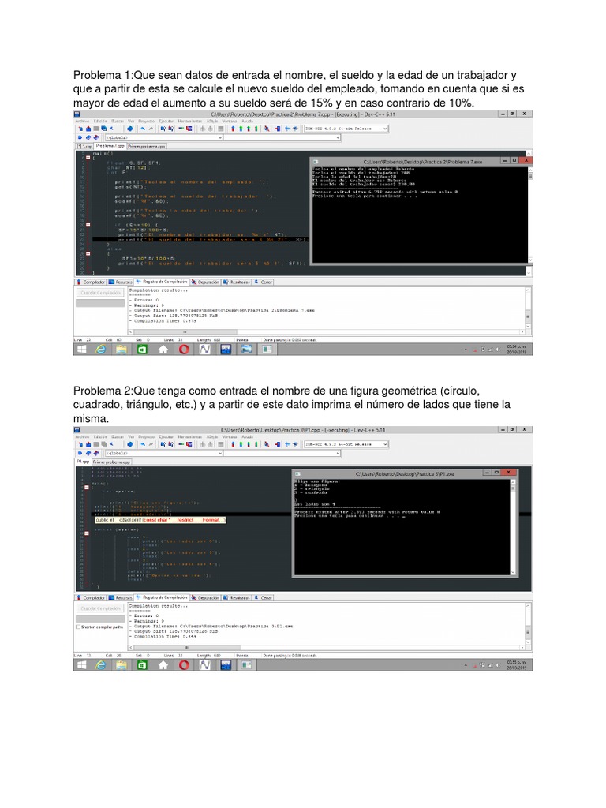Screen dimensions: 606x808
Task: Click New file icon in P1.cpp toolbar
Action: [x=80, y=444]
